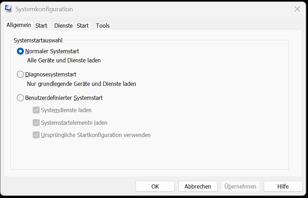Apply changes with the Übernehmen button

click(241, 186)
